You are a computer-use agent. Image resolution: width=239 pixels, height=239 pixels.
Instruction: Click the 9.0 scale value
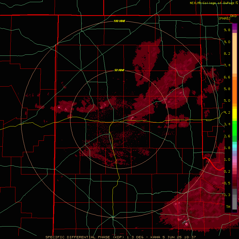227,42
